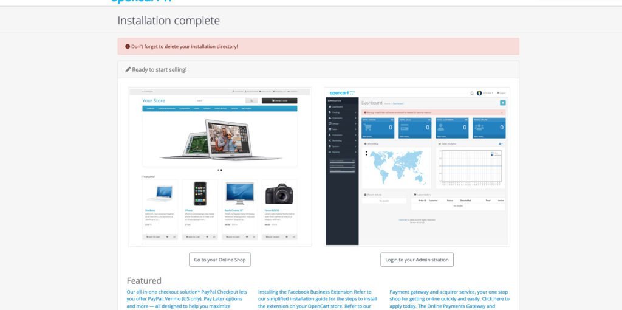Image resolution: width=622 pixels, height=310 pixels.
Task: Click the OpenCart logo at the top
Action: pyautogui.click(x=142, y=1)
